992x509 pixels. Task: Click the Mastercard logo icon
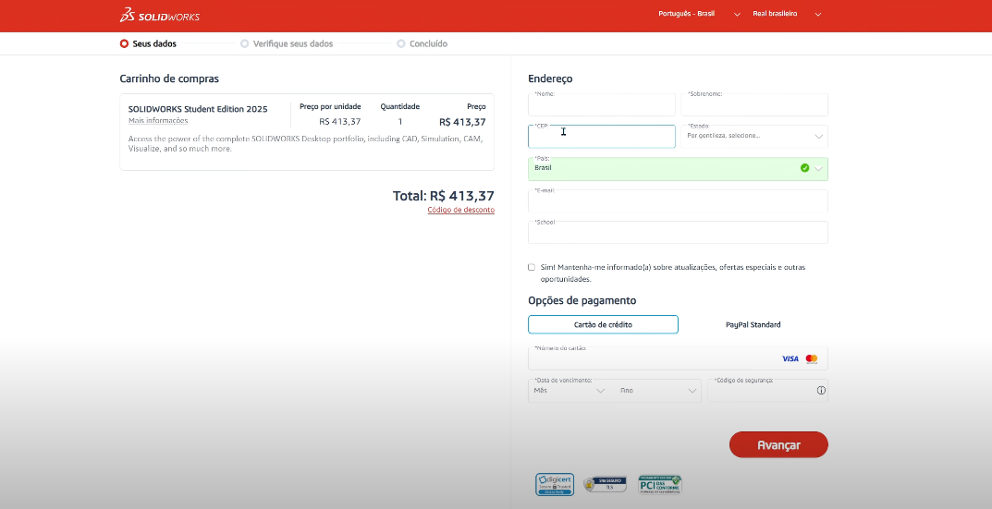point(812,358)
